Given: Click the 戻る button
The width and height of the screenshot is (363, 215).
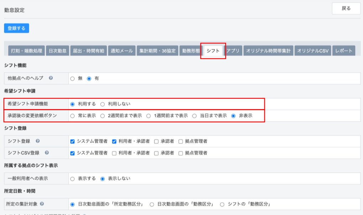Looking at the screenshot, I should coord(346,9).
